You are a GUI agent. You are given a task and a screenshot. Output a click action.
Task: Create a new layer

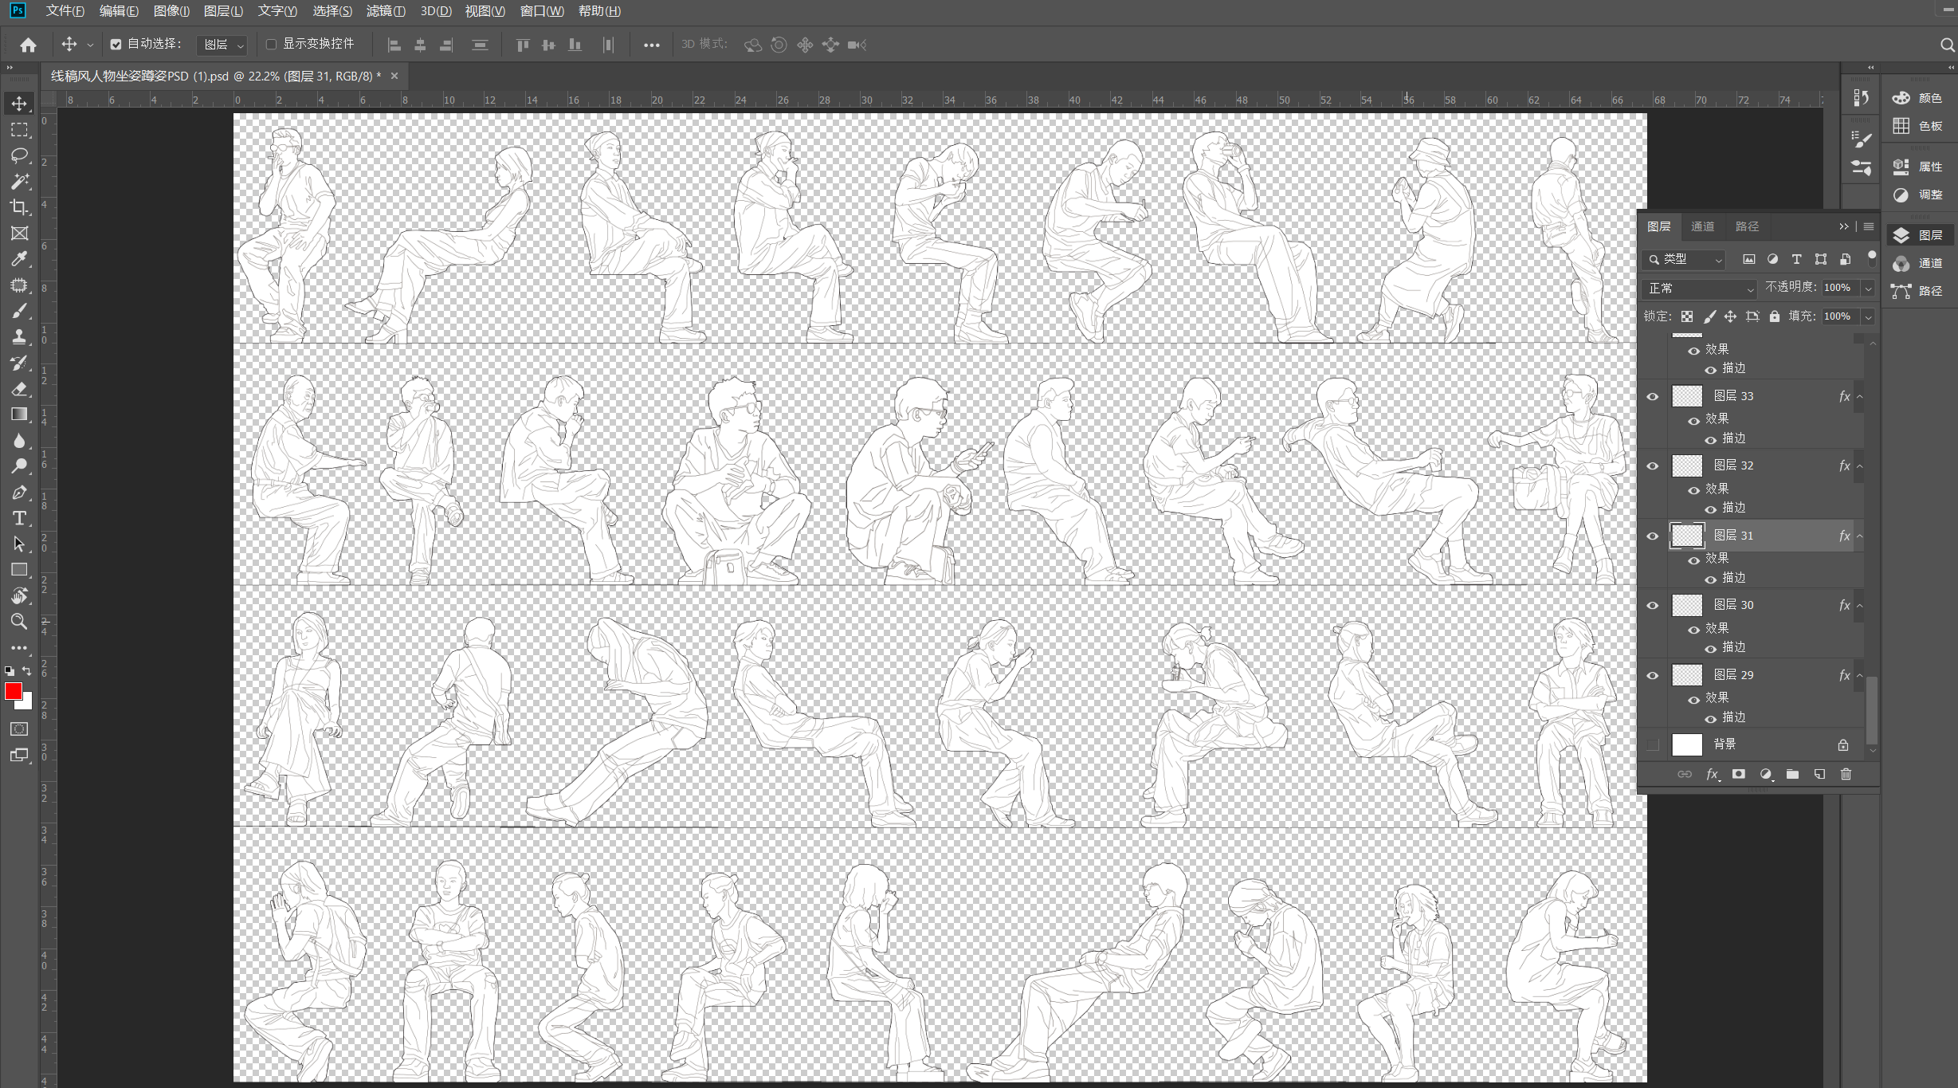pos(1819,774)
